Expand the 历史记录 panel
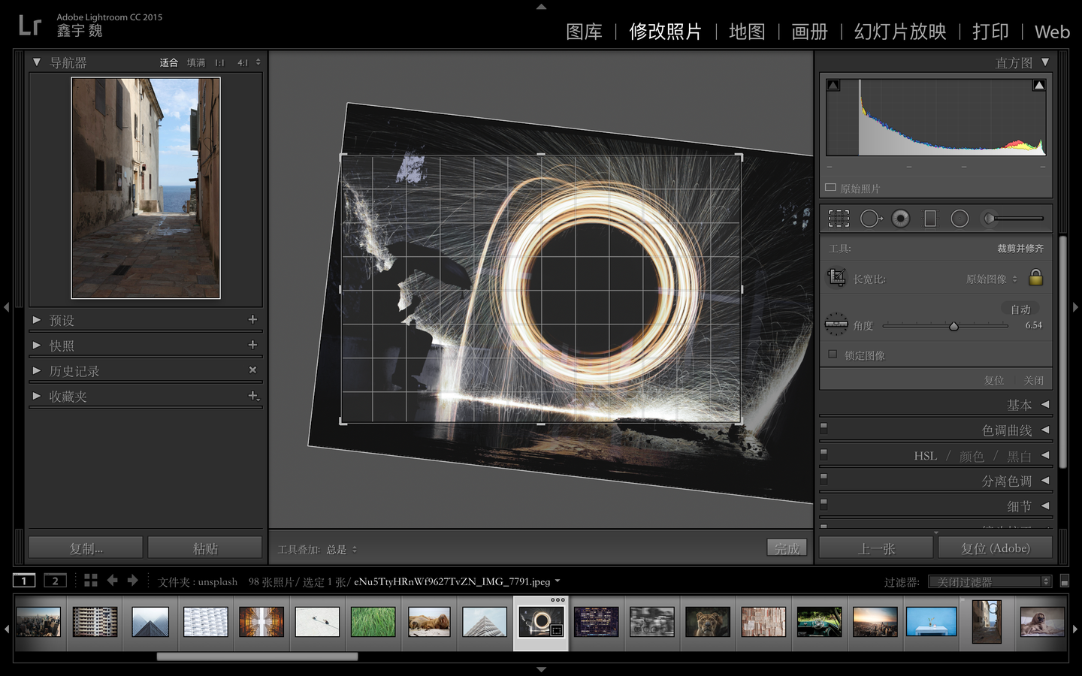Viewport: 1082px width, 676px height. click(37, 371)
